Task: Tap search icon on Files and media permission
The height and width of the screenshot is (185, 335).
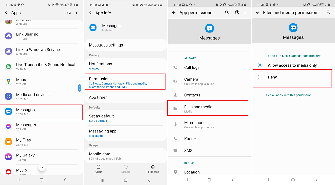Action: click(x=328, y=13)
